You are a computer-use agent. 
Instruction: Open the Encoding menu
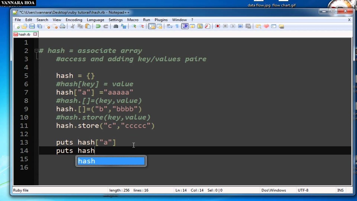coord(74,20)
